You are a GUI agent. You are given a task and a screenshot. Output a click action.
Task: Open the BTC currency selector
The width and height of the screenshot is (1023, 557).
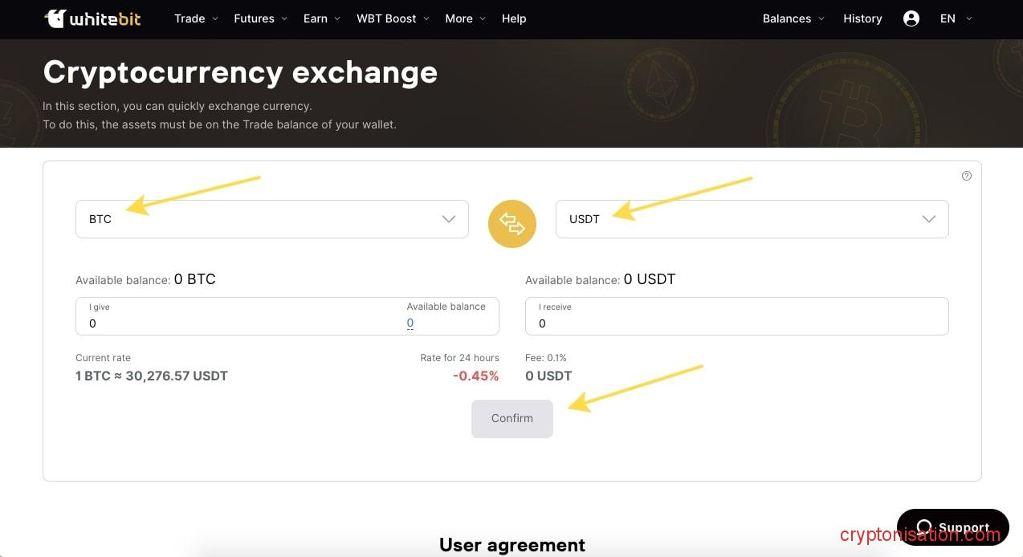(x=271, y=218)
